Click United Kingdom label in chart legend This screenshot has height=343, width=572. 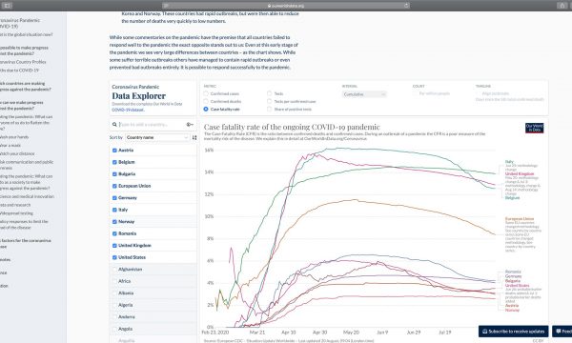[520, 173]
